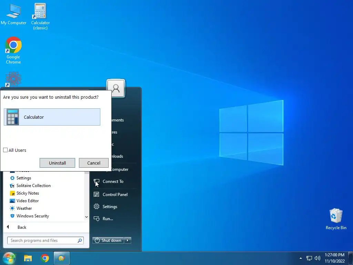Viewport: 353px width, 265px height.
Task: Click the right-pane Settings gear icon
Action: tap(97, 206)
